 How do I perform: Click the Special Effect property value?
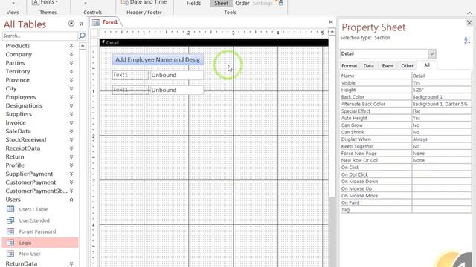pyautogui.click(x=441, y=111)
